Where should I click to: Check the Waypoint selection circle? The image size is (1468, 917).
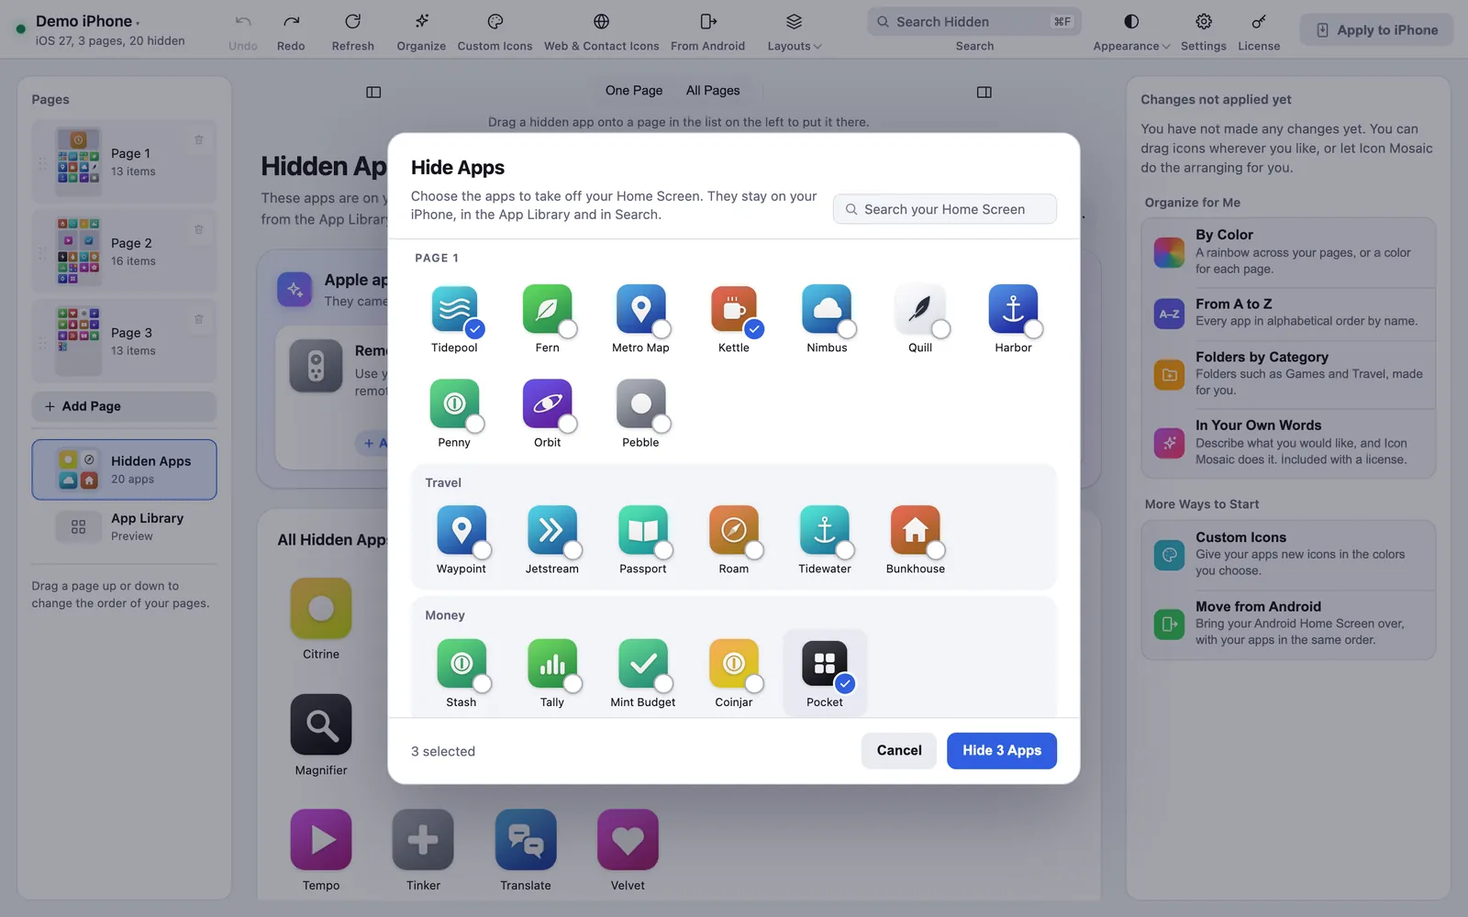pos(482,550)
